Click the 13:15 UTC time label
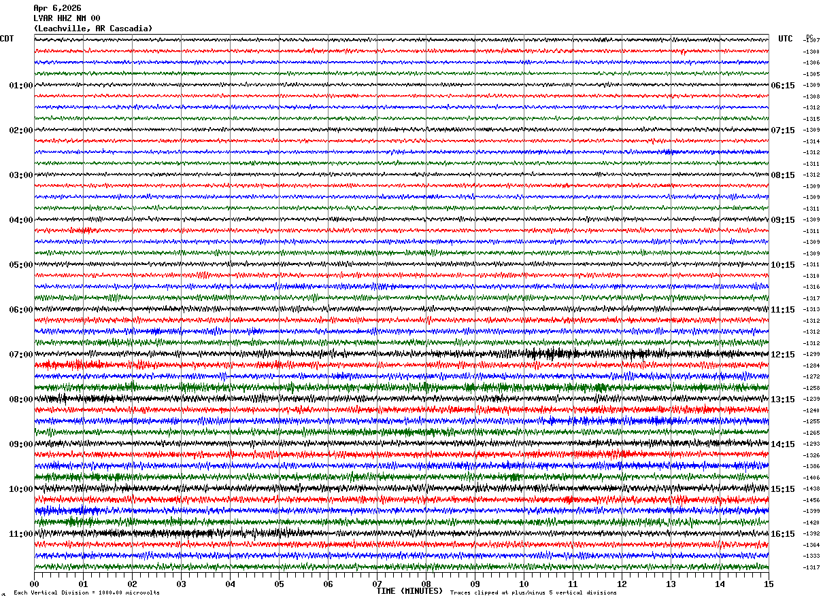The image size is (823, 602). click(783, 400)
